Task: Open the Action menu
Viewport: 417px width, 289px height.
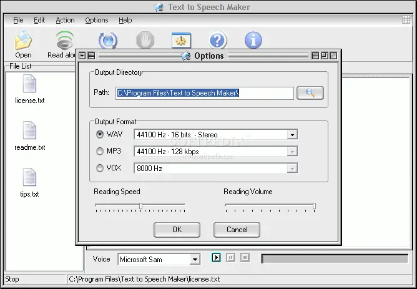Action: pyautogui.click(x=65, y=20)
